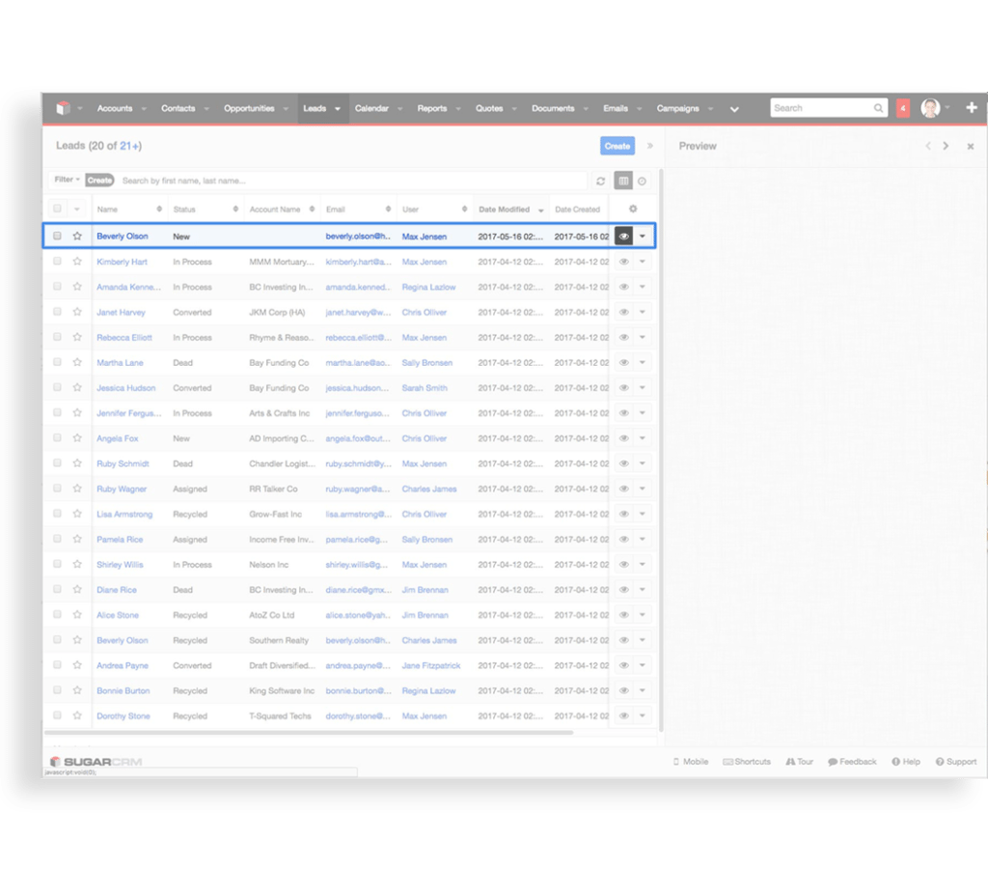This screenshot has width=988, height=896.
Task: Click the filter search by name field
Action: [352, 181]
